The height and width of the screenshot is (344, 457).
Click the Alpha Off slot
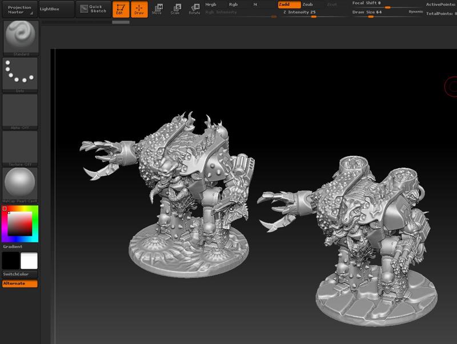coord(20,111)
